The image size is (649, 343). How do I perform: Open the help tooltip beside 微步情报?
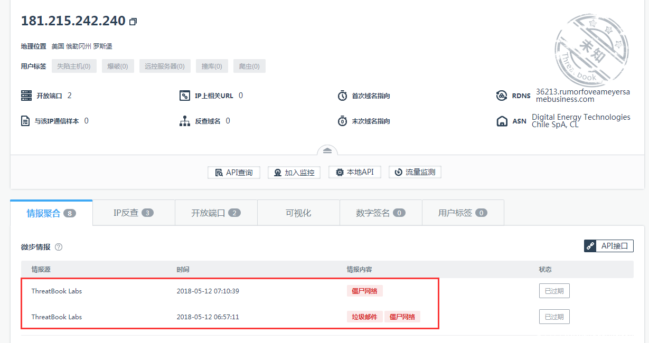[58, 246]
